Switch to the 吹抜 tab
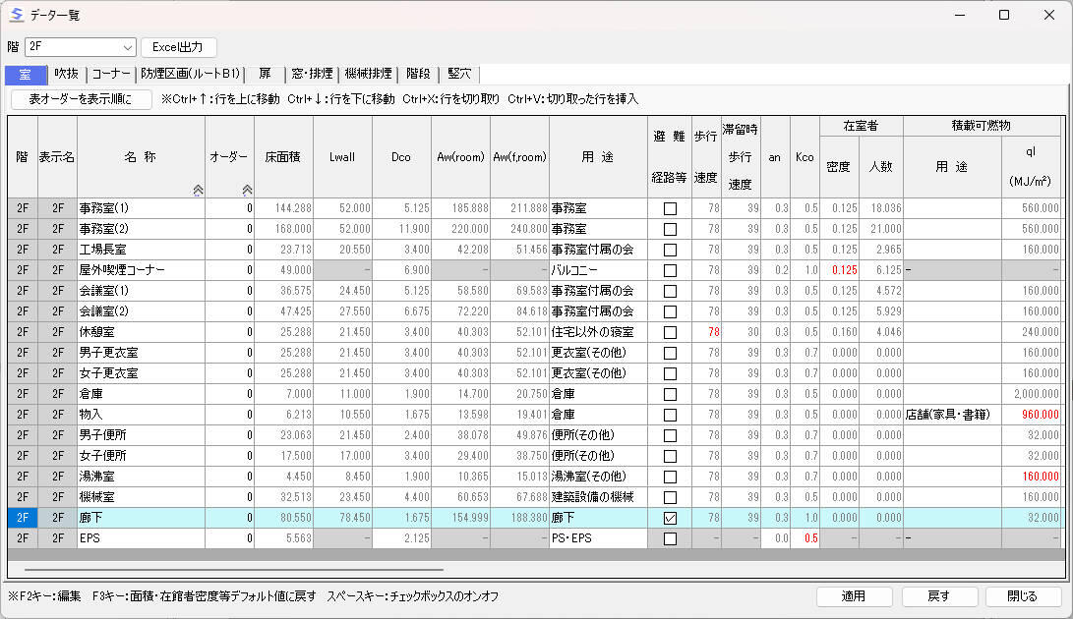Screen dimensions: 1073x619 click(x=66, y=74)
